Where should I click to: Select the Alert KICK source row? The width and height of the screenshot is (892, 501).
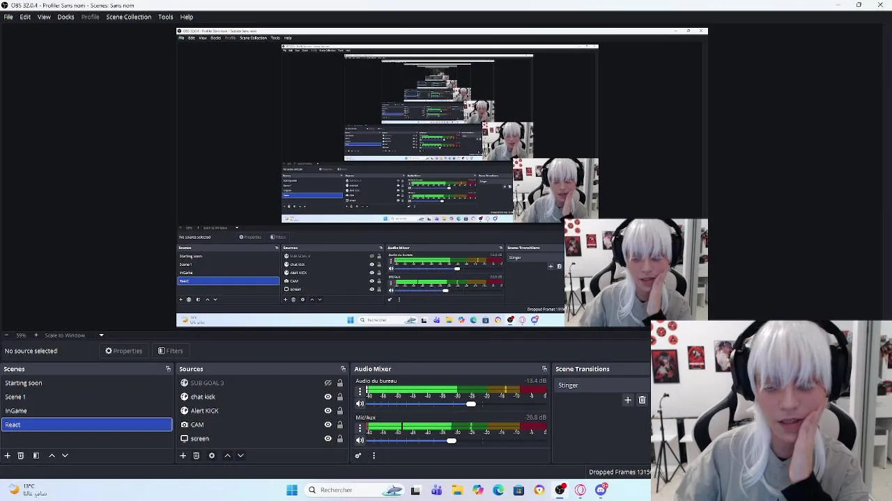click(263, 411)
